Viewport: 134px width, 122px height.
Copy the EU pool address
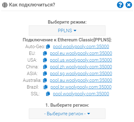coord(45,53)
